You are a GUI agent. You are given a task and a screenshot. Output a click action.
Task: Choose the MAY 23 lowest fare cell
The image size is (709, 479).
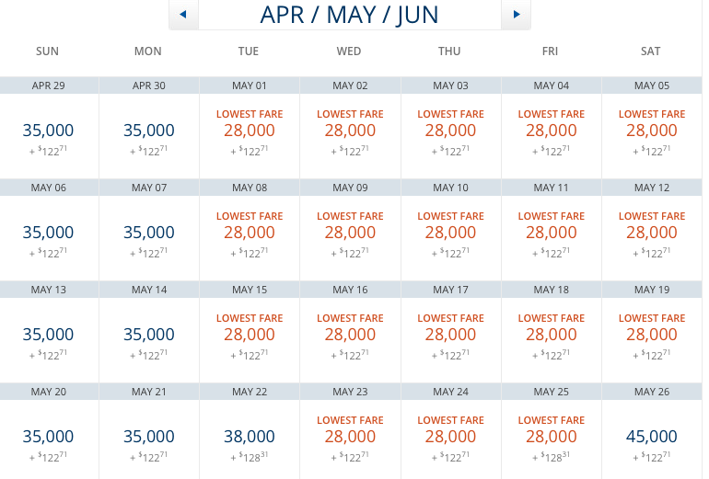tap(350, 436)
